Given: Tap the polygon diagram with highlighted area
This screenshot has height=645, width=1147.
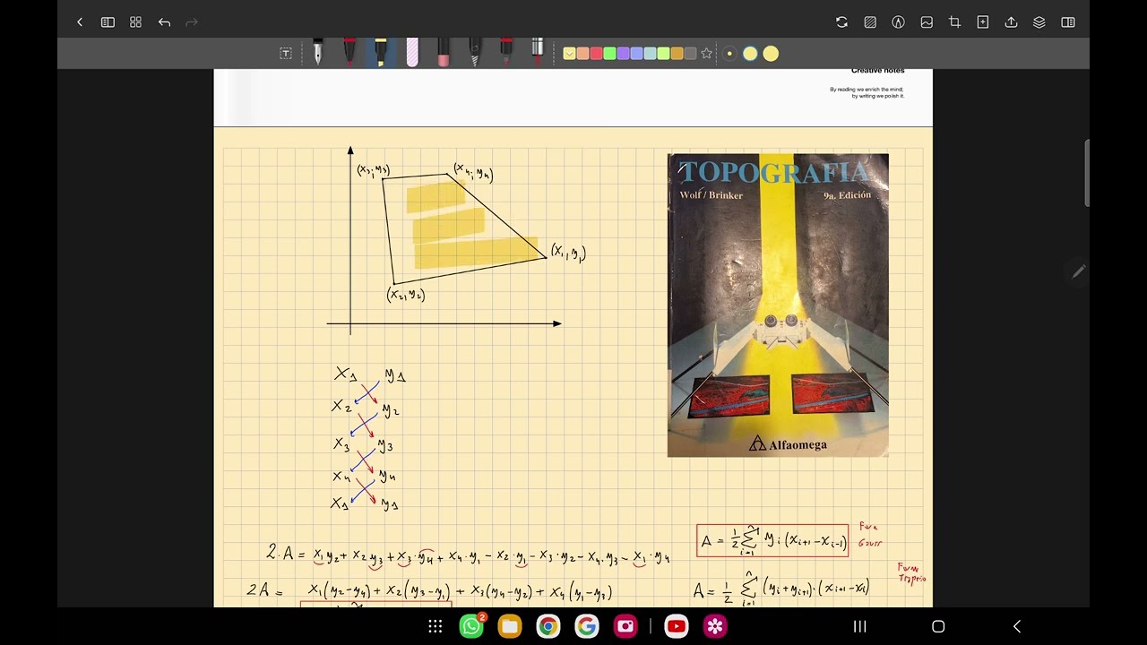Looking at the screenshot, I should (457, 240).
